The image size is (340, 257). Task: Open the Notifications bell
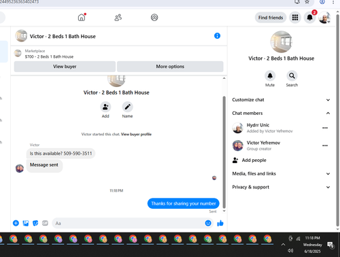pyautogui.click(x=309, y=18)
